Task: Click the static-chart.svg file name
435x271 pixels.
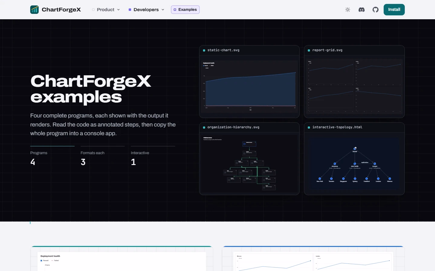Action: click(x=223, y=50)
